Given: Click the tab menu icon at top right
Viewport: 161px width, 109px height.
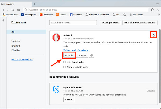Looking at the screenshot, I should click(158, 4).
